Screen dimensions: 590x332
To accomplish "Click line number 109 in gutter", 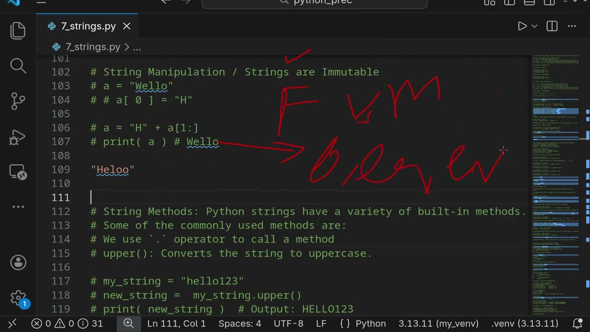I will (61, 170).
